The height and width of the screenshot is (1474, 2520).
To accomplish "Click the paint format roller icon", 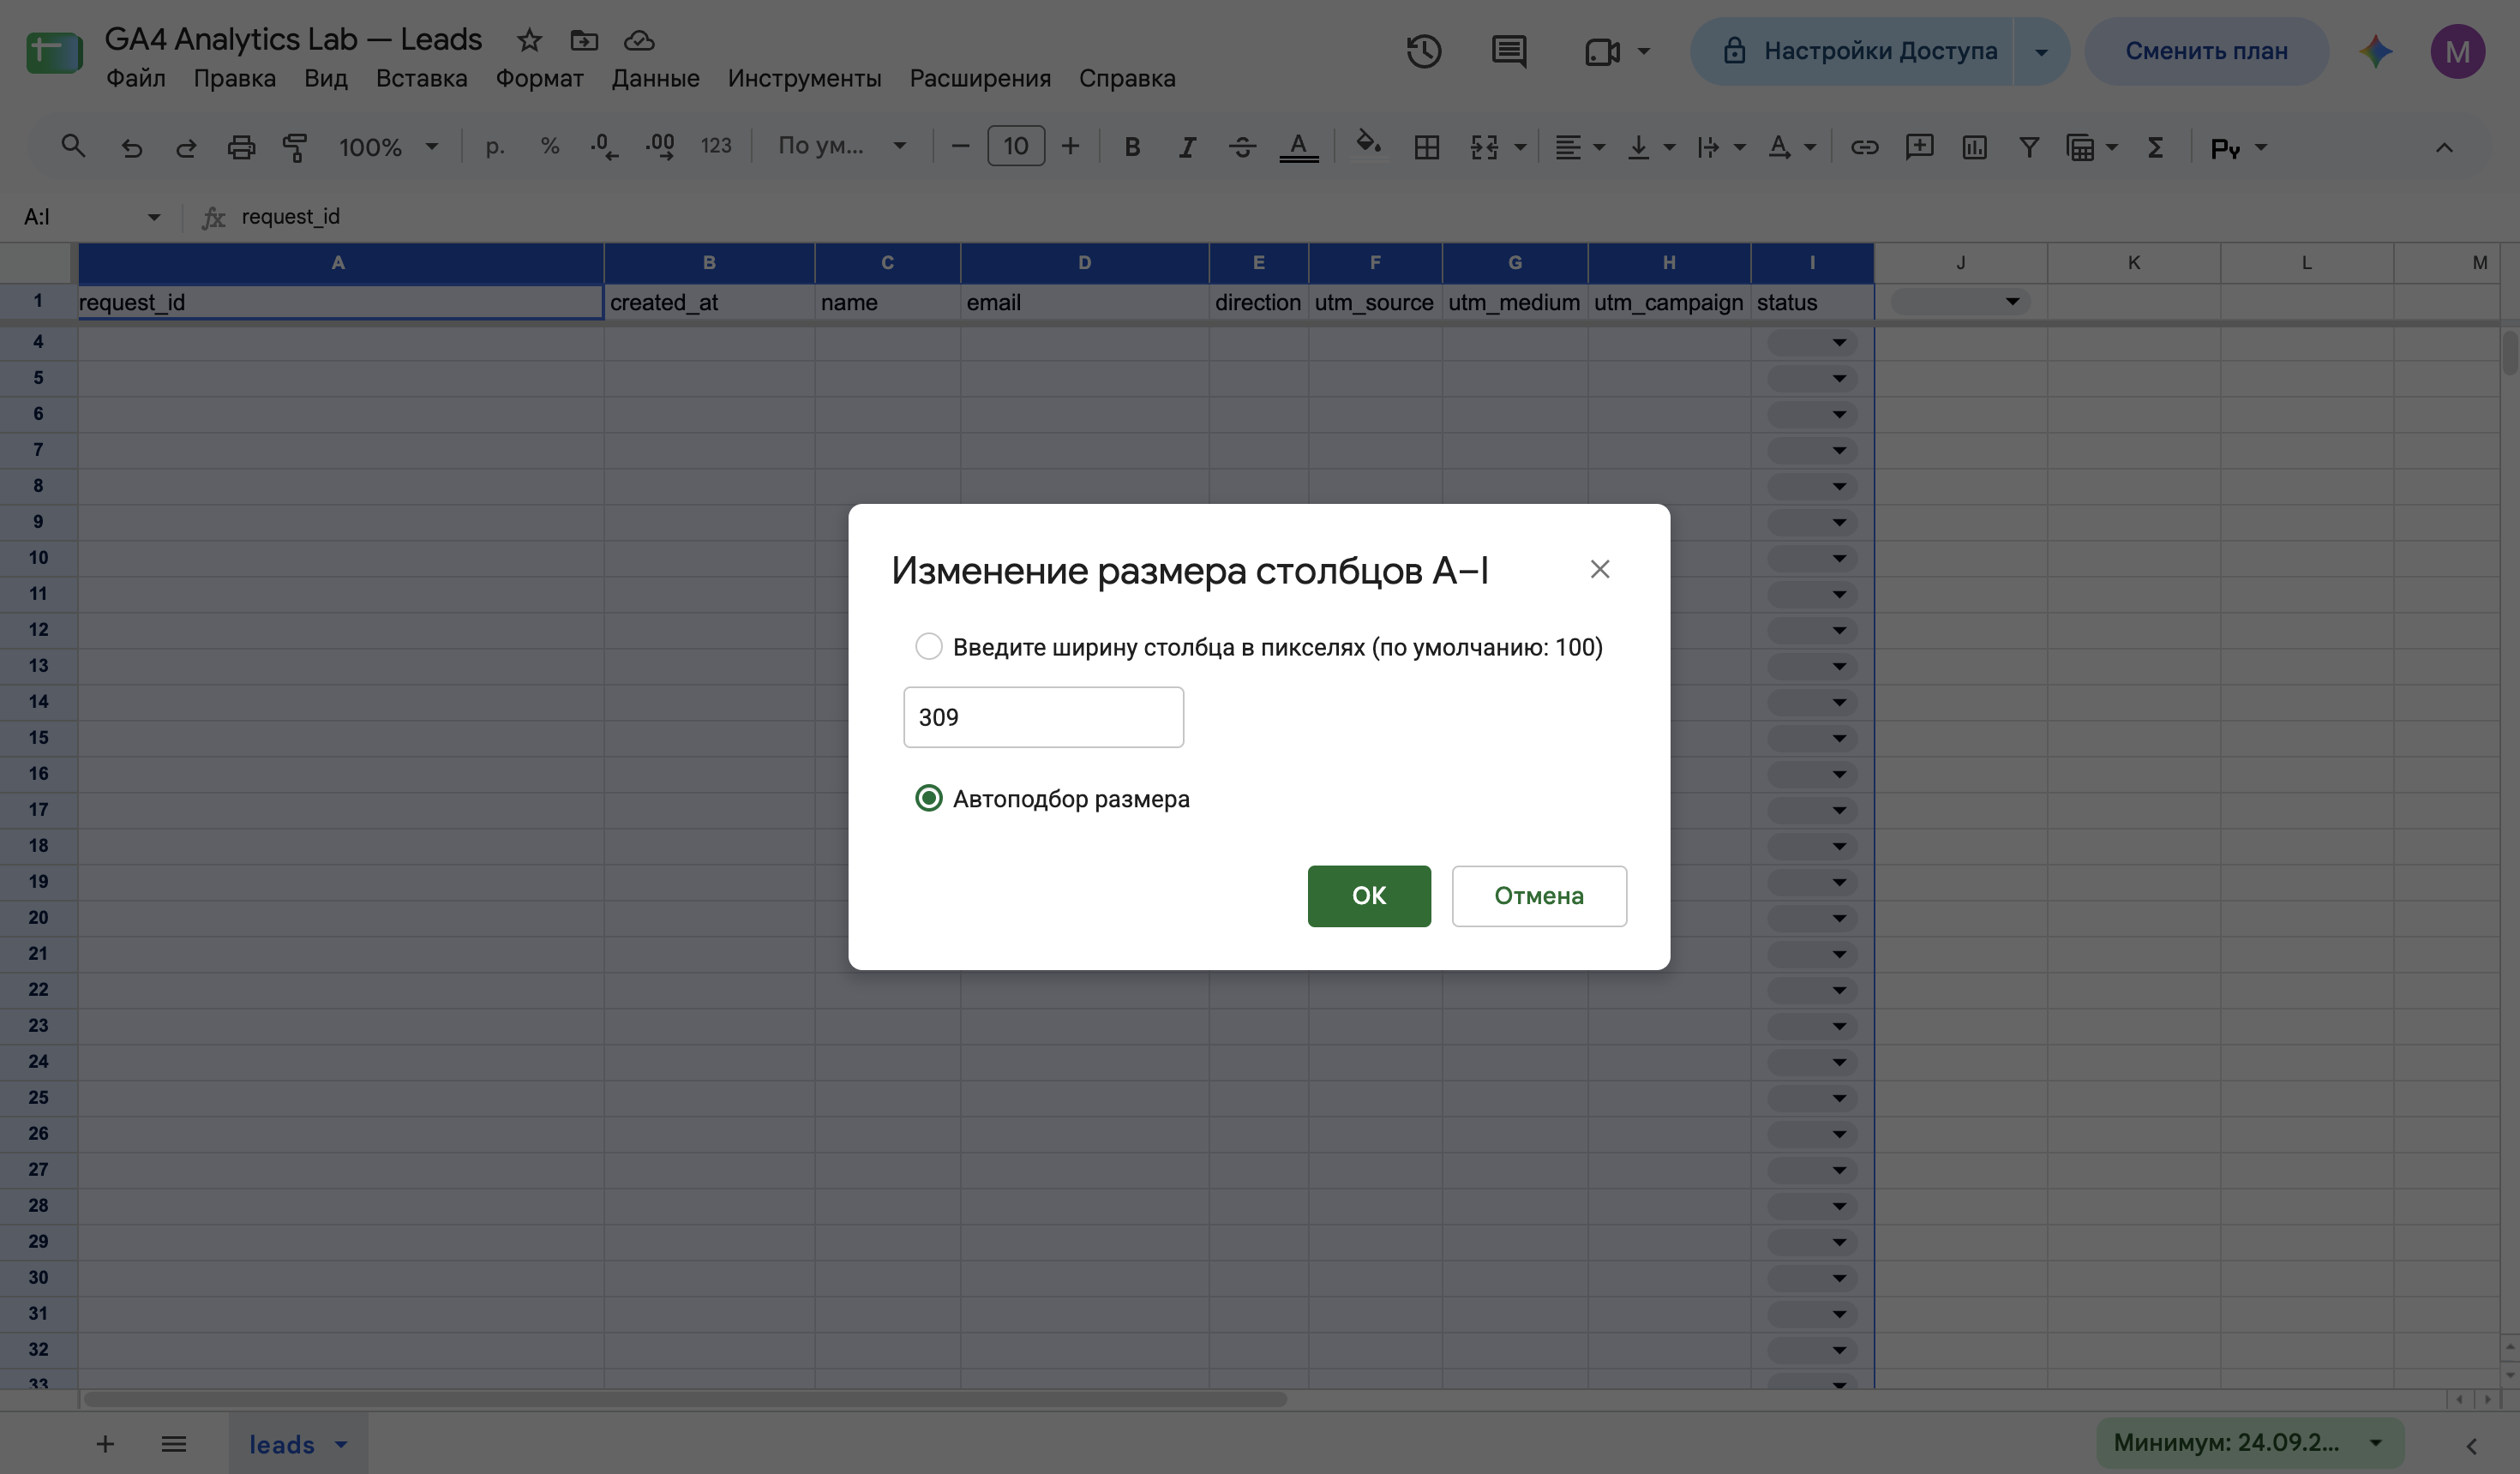I will 295,147.
